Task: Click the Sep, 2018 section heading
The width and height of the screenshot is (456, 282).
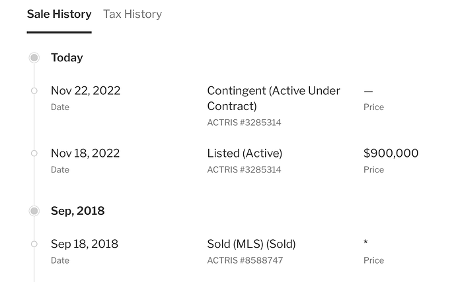Action: coord(77,211)
